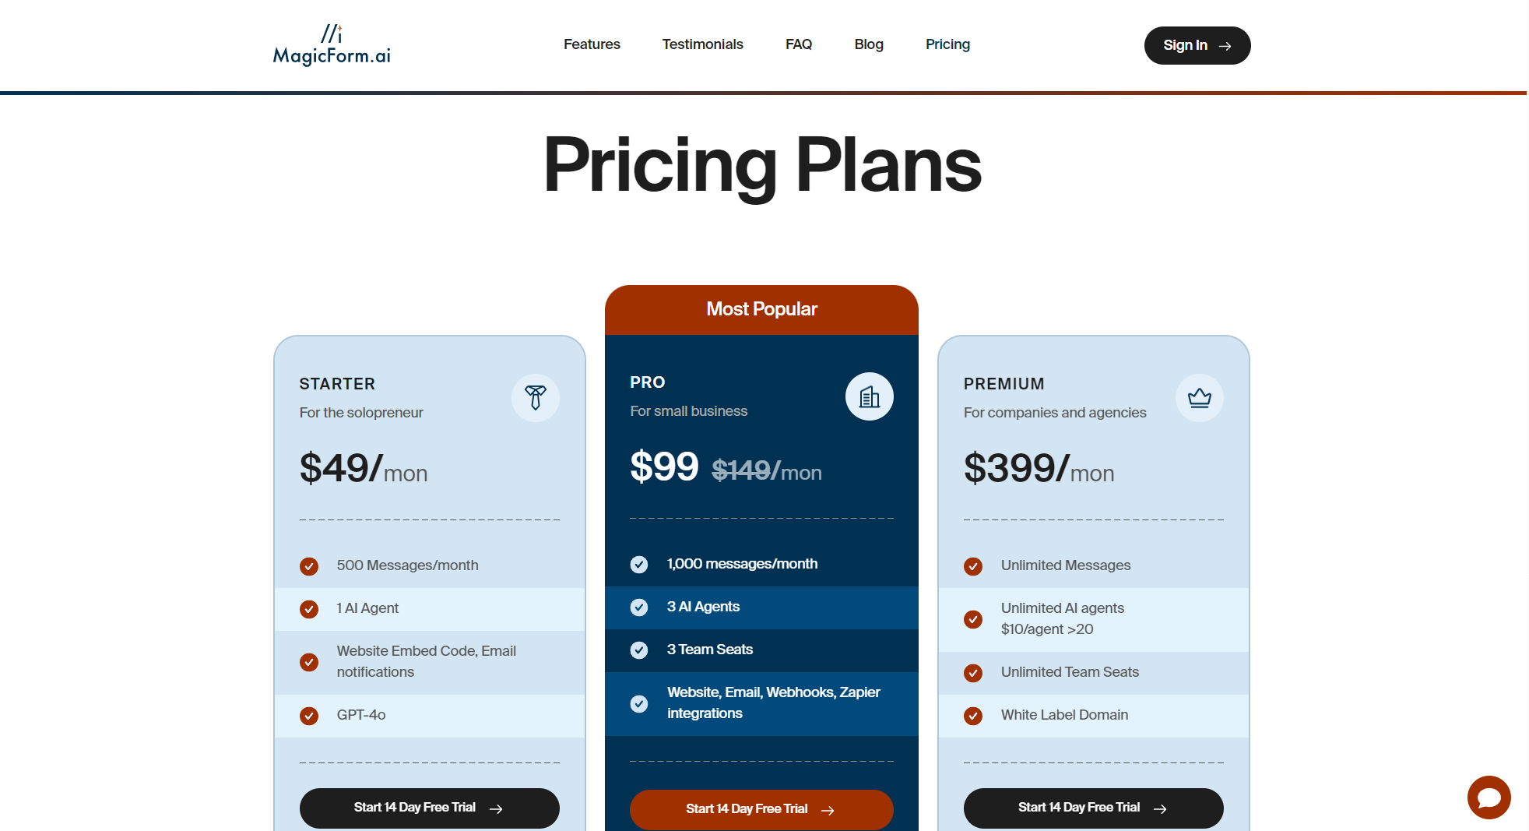Click the checkmark beside GPT-4o

tap(309, 716)
